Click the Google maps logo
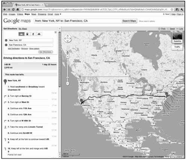This screenshot has width=188, height=160. coord(17,21)
